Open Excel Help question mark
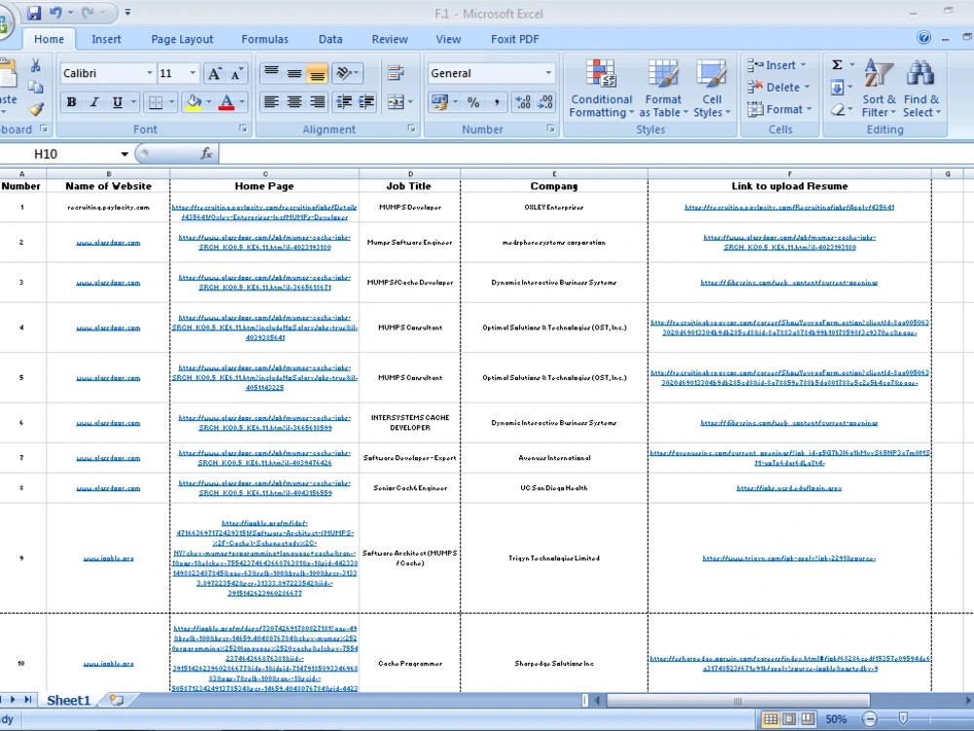Screen dimensions: 974x731 coord(923,38)
